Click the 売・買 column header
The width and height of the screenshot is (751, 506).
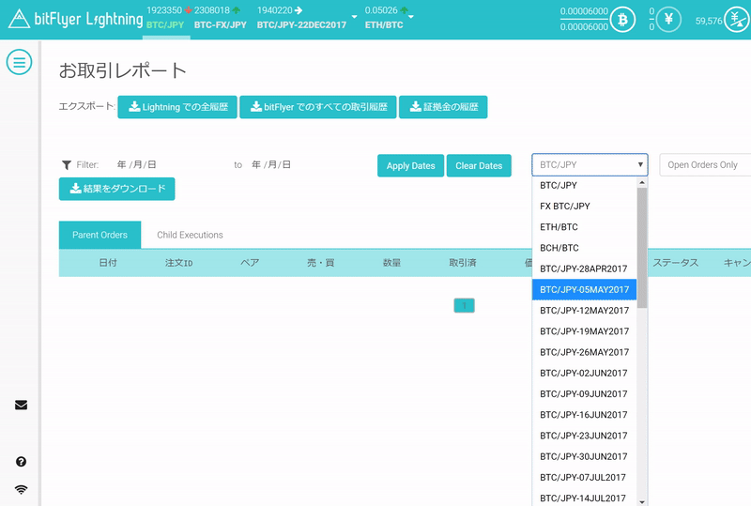click(320, 263)
